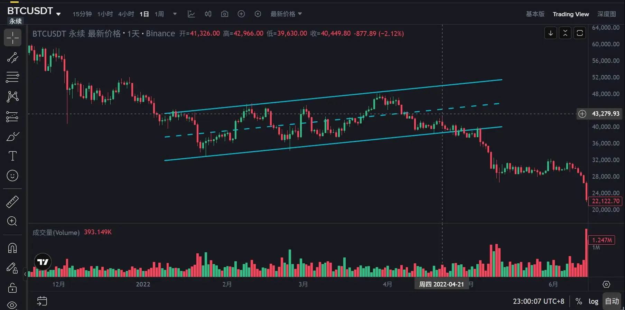625x310 pixels.
Task: Take a chart snapshot with camera icon
Action: (x=225, y=14)
